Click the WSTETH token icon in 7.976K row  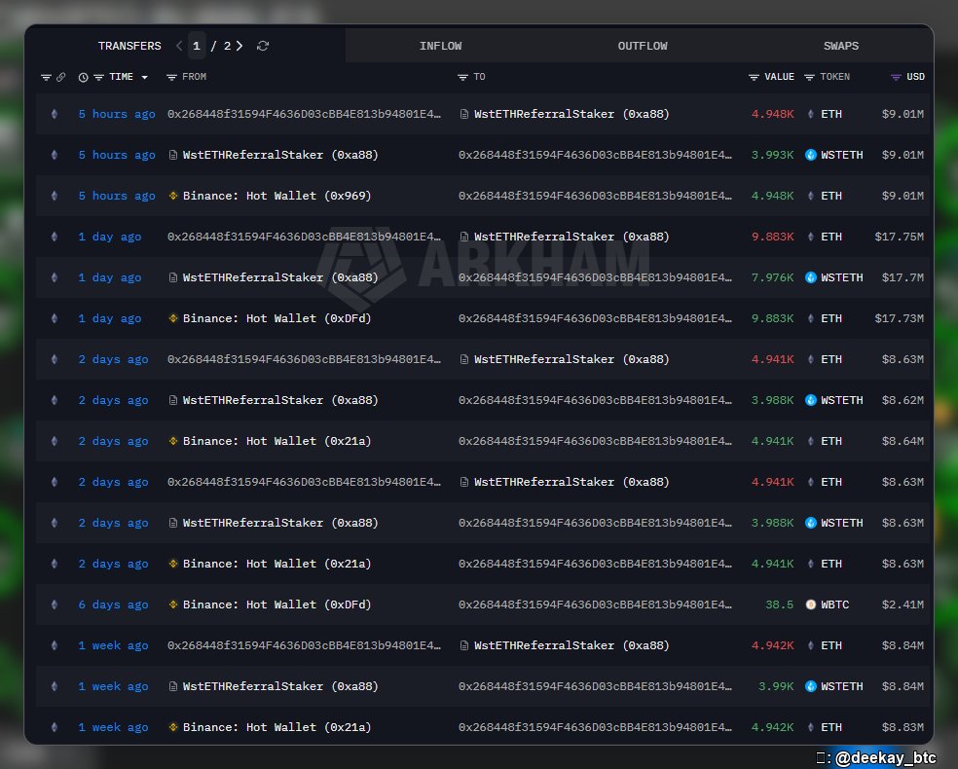[811, 277]
